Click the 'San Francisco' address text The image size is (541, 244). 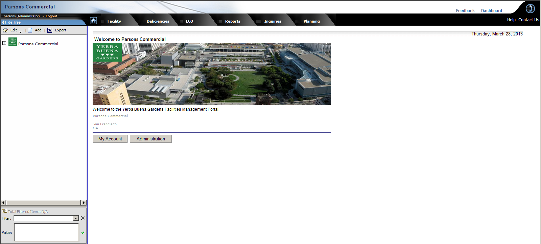pyautogui.click(x=104, y=124)
